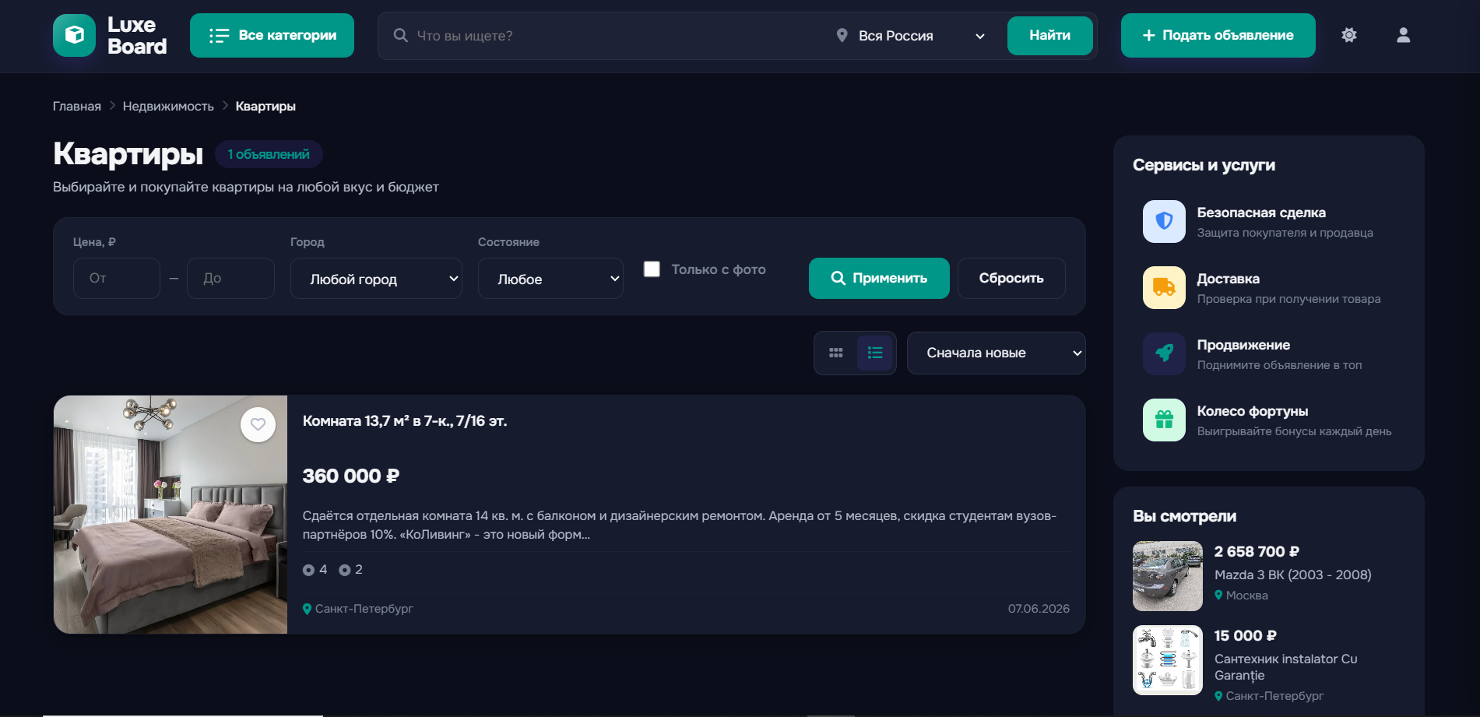The width and height of the screenshot is (1480, 717).
Task: Click the maximum price До field
Action: 230,278
